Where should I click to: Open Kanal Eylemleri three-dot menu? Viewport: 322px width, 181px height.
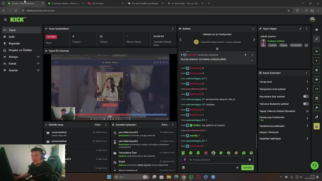point(306,73)
